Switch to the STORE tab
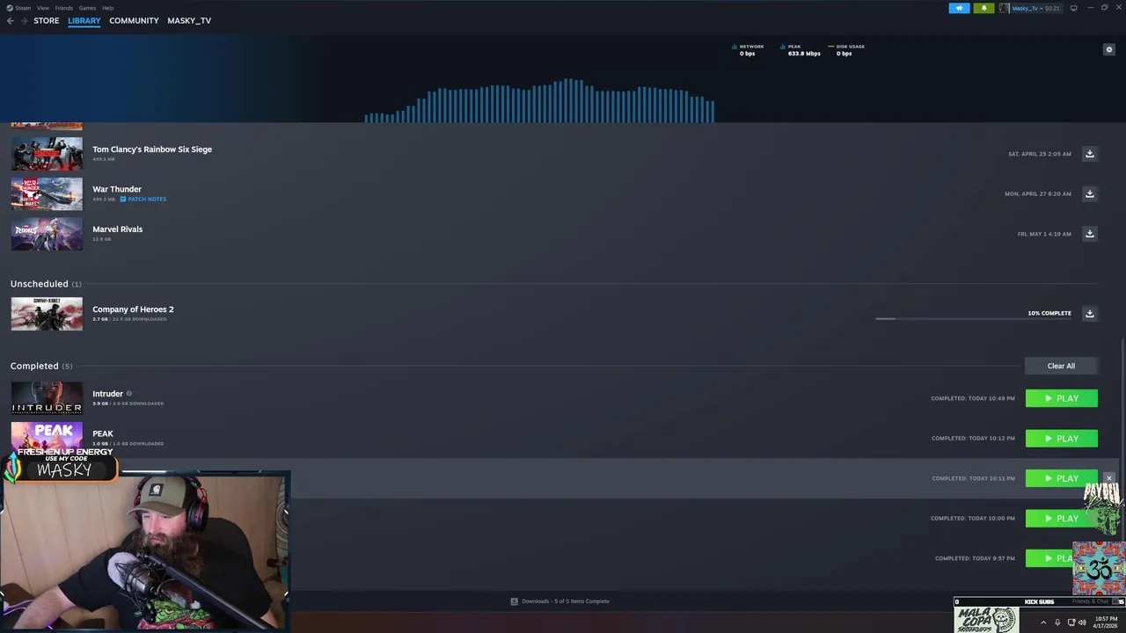 pos(47,20)
